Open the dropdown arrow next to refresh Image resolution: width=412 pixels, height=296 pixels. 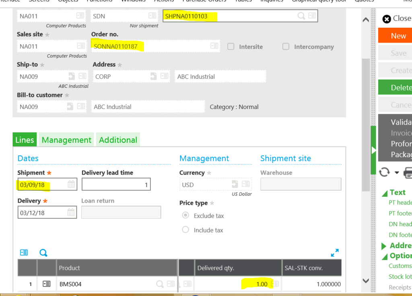[x=397, y=173]
